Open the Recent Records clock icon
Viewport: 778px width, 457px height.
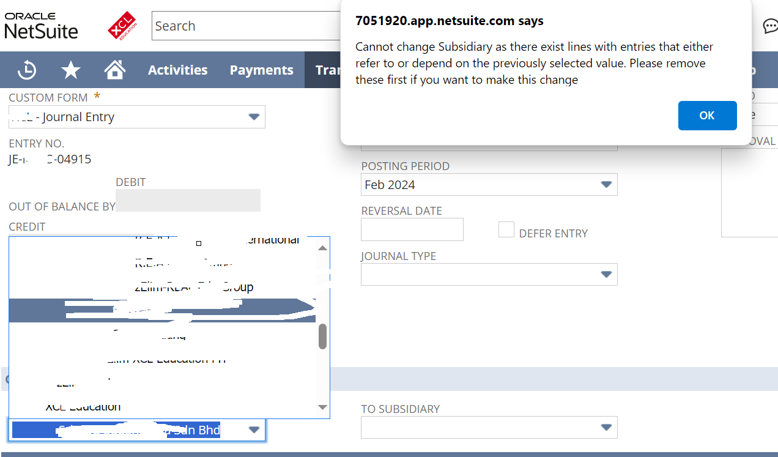pyautogui.click(x=27, y=70)
